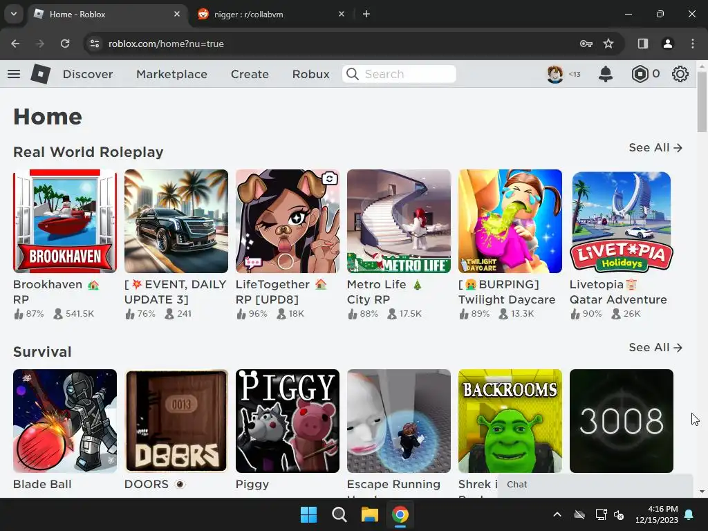The image size is (708, 531).
Task: Close the Home - Roblox tab
Action: click(177, 14)
